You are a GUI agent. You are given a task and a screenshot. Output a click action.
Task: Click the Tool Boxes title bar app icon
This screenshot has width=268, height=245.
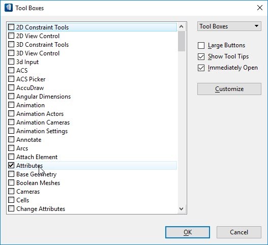9,8
